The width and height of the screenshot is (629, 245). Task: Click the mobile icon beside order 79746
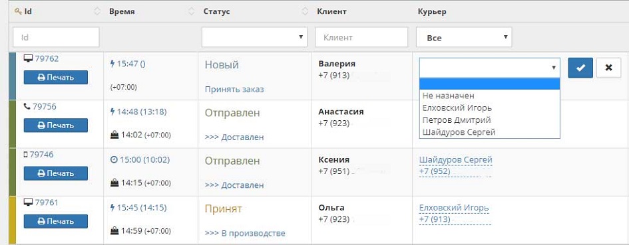tap(26, 155)
